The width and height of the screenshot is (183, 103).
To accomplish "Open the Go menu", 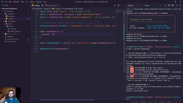I will click(x=27, y=2).
